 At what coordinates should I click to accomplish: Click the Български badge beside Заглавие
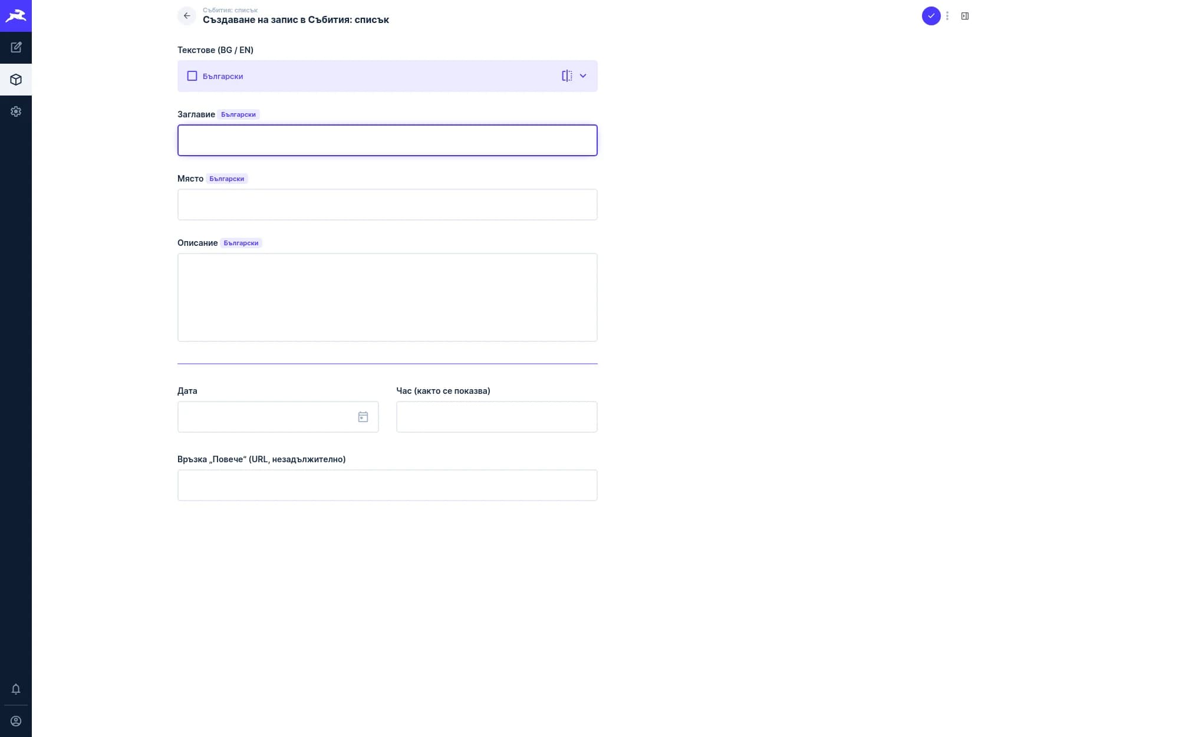(x=239, y=114)
